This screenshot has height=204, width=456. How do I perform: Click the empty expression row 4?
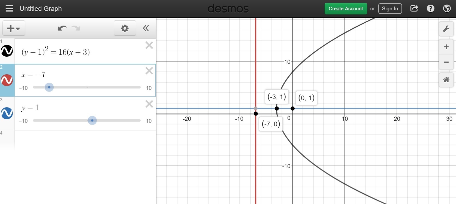pos(85,140)
